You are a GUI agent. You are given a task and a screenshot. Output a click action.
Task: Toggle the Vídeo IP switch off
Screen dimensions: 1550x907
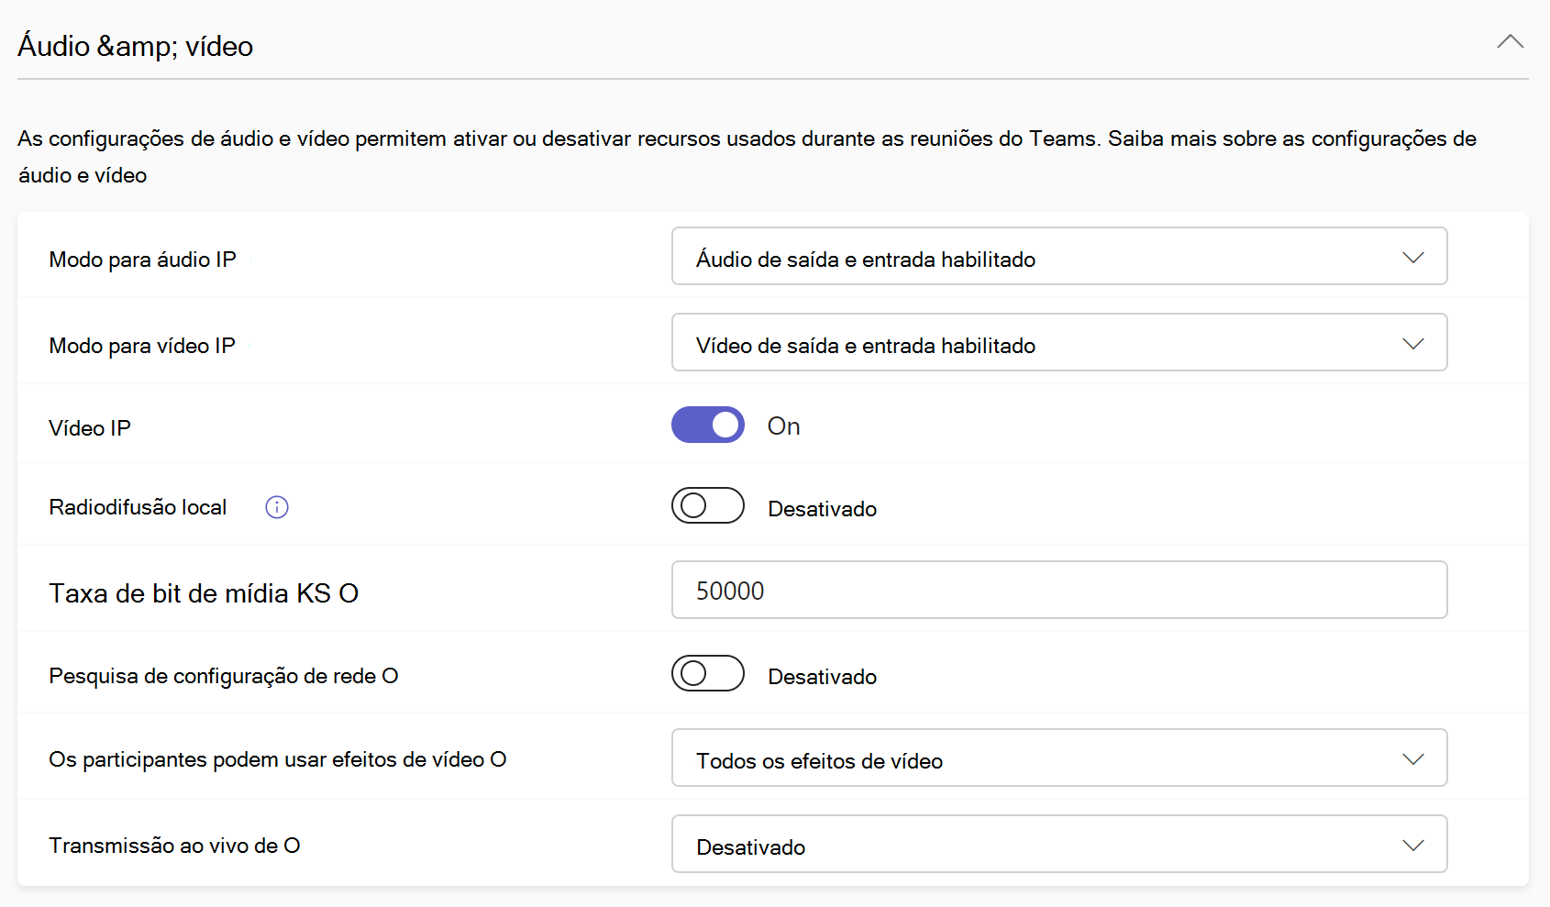[708, 425]
